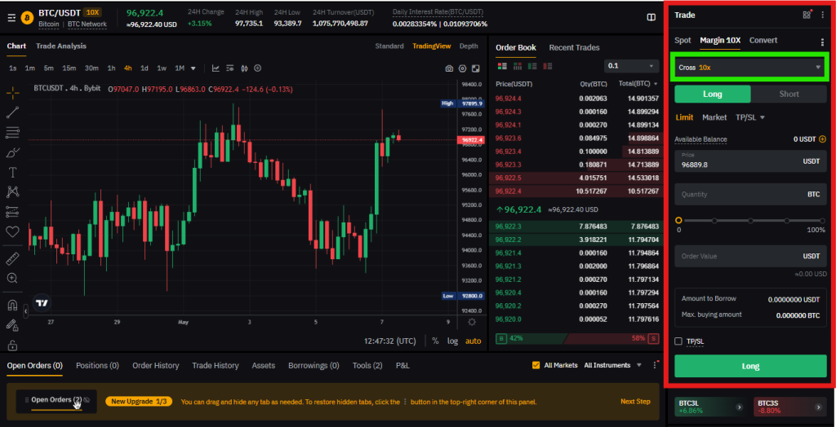The width and height of the screenshot is (836, 427).
Task: Open the chart axis gear settings
Action: 472,322
